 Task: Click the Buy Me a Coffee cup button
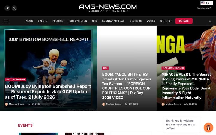point(208,127)
